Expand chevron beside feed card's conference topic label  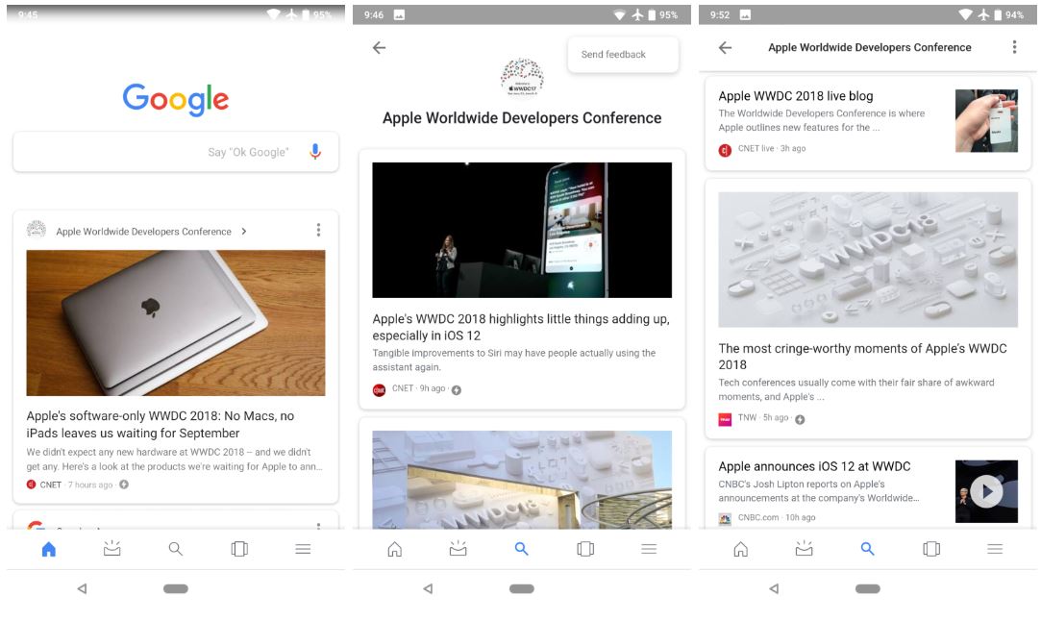pyautogui.click(x=244, y=232)
